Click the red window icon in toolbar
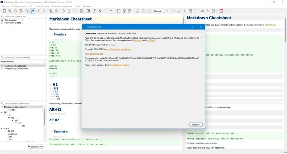Image resolution: width=287 pixels, height=154 pixels. coord(221,11)
